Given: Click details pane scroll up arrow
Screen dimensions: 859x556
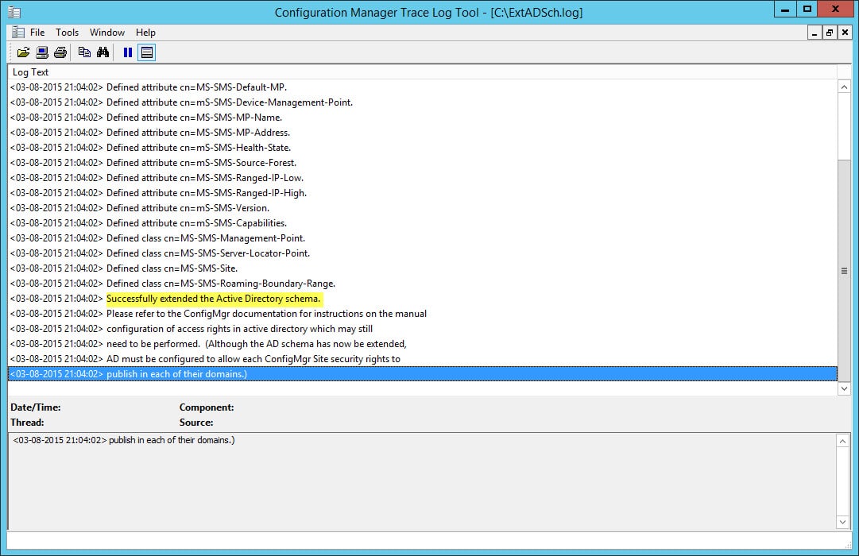Looking at the screenshot, I should pyautogui.click(x=842, y=441).
